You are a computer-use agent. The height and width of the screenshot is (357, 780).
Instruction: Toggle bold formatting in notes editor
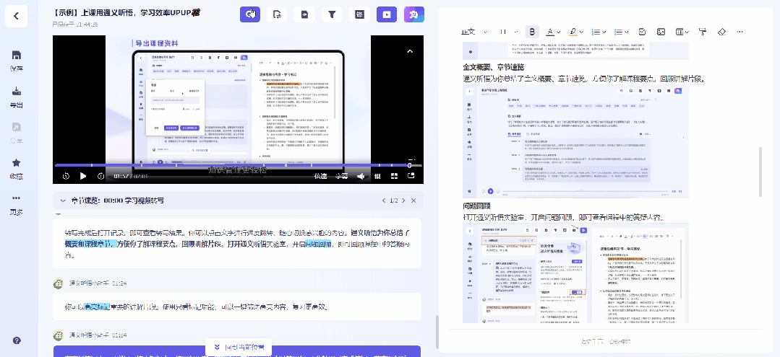click(532, 32)
